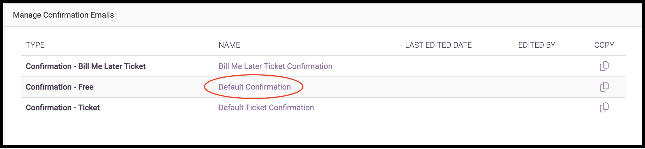Screen dimensions: 645x149
Task: Copy the Default Ticket Confirmation email
Action: click(604, 108)
